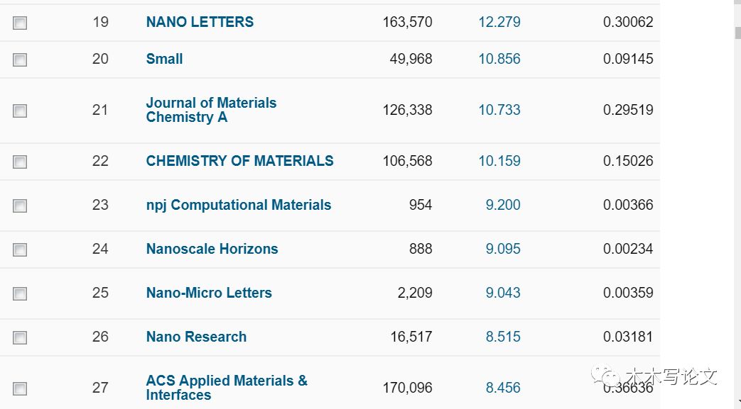This screenshot has height=409, width=741.
Task: Open the 9.200 impact factor value
Action: 503,205
